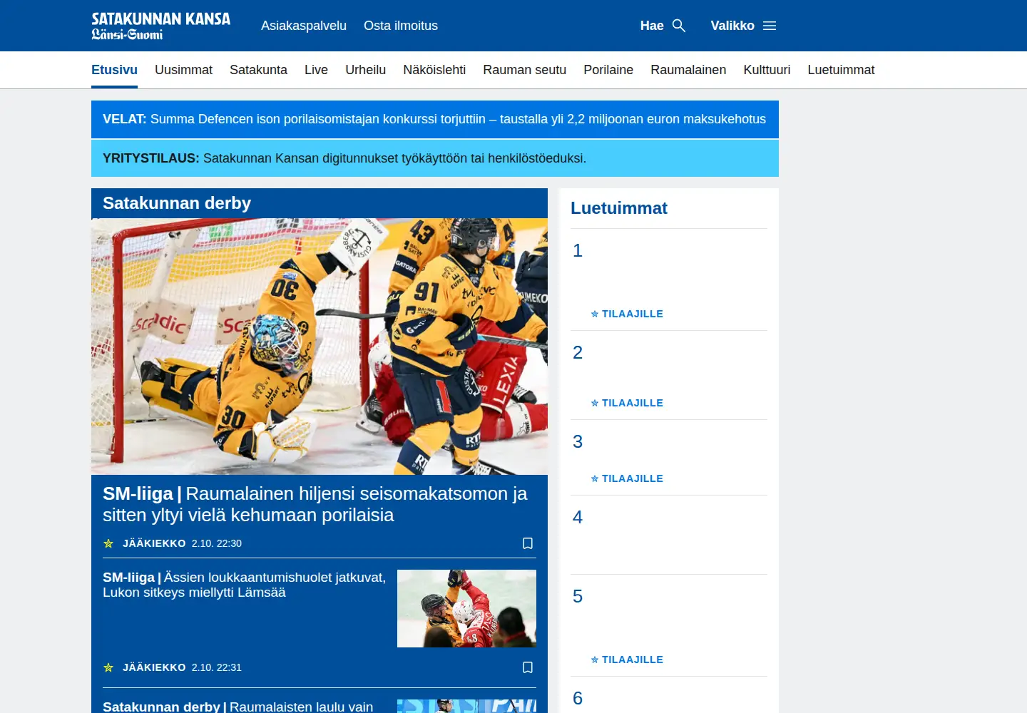Viewport: 1027px width, 713px height.
Task: Click subscriber star beside JÄÄKIEKKO 22:30
Action: [108, 543]
